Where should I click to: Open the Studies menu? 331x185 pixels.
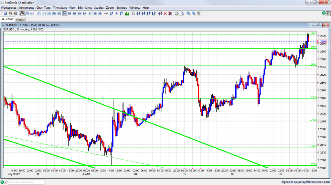[x=99, y=8]
